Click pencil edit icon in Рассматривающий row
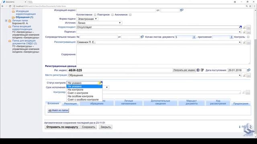Viewport: 257px width, 144px height. pos(244,42)
